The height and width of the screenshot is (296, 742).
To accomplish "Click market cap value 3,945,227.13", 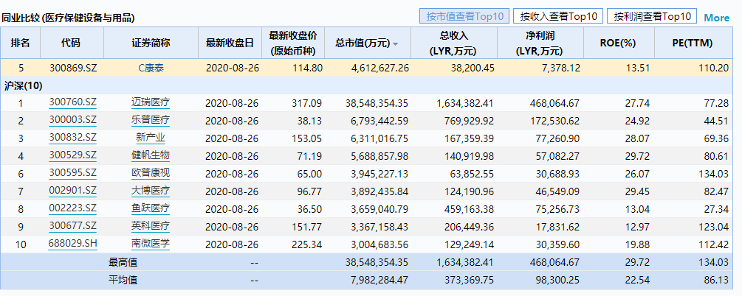I will [x=380, y=174].
